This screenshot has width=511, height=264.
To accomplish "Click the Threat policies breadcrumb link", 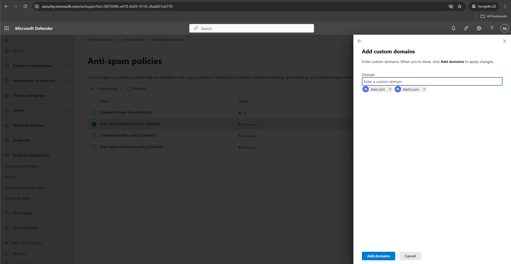I will (x=133, y=39).
